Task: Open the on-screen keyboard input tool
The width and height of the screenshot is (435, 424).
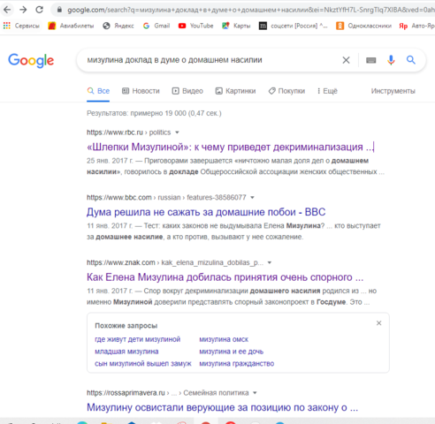Action: (x=370, y=60)
